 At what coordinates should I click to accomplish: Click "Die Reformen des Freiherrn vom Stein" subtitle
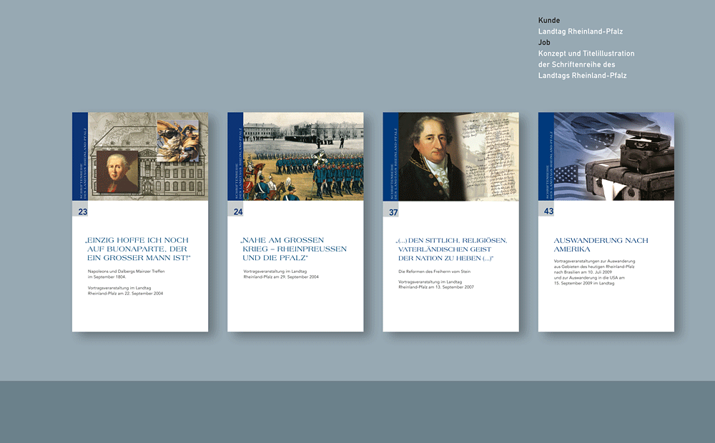435,272
